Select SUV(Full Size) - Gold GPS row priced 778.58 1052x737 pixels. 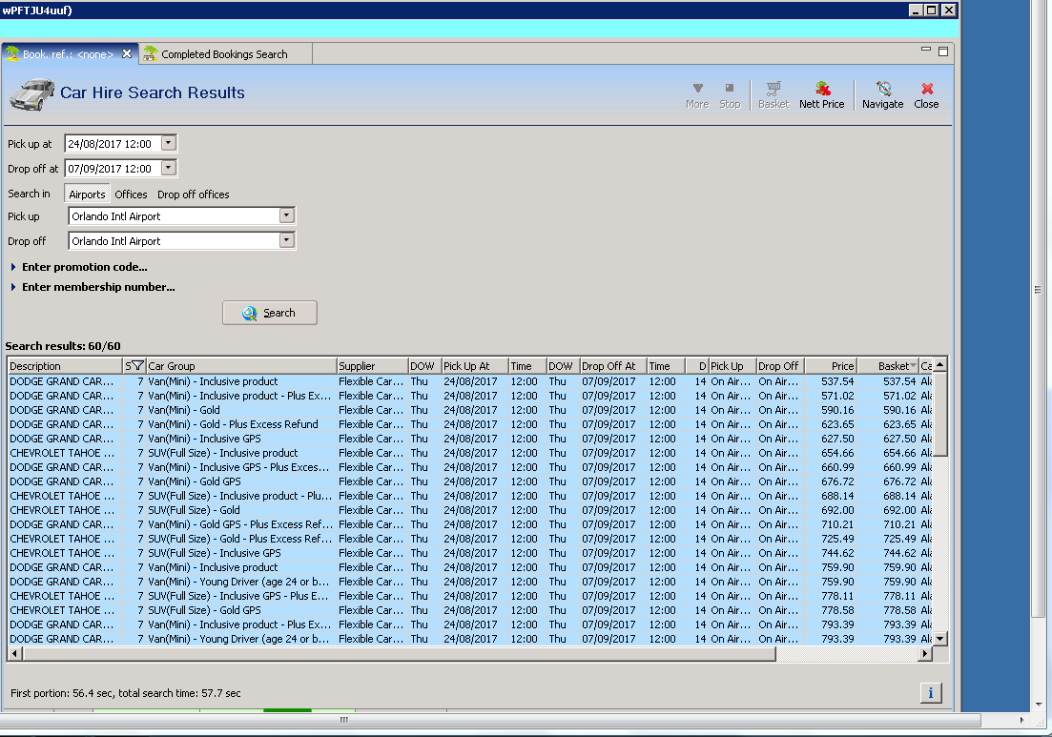pos(469,610)
